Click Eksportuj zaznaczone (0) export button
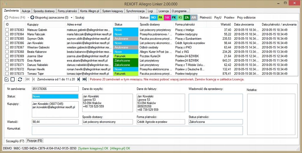The image size is (302, 153). (50, 17)
